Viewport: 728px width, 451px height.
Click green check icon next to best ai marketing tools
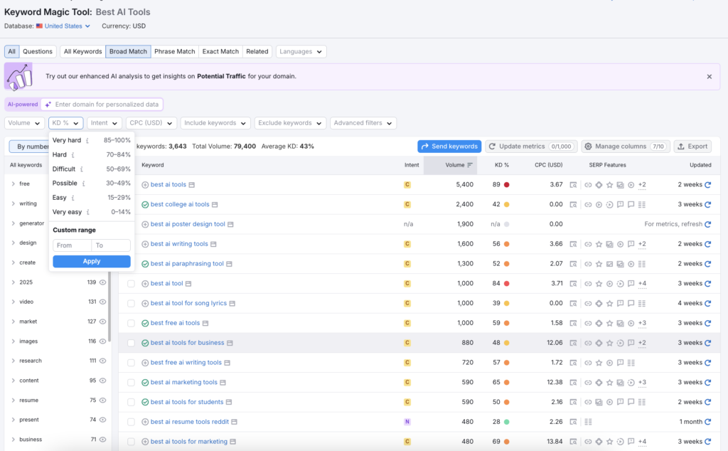(145, 383)
